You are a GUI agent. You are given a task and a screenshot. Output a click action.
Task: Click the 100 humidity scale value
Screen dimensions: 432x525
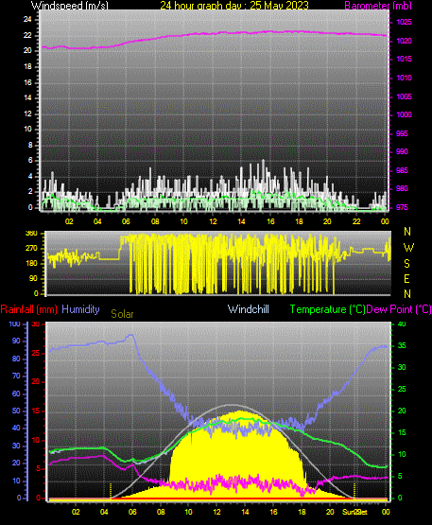pyautogui.click(x=15, y=324)
